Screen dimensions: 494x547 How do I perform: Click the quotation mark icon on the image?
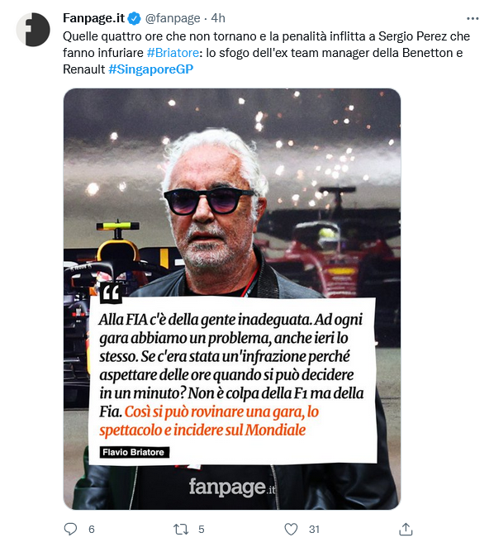click(x=111, y=293)
